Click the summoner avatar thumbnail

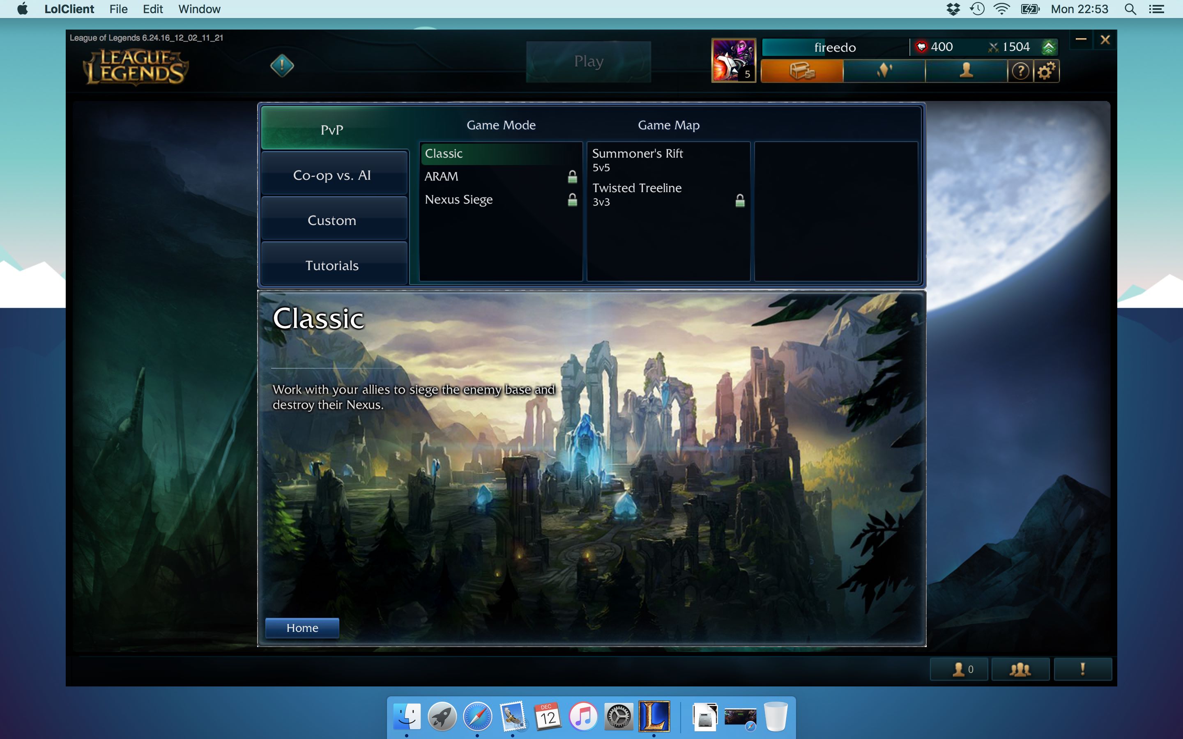733,60
